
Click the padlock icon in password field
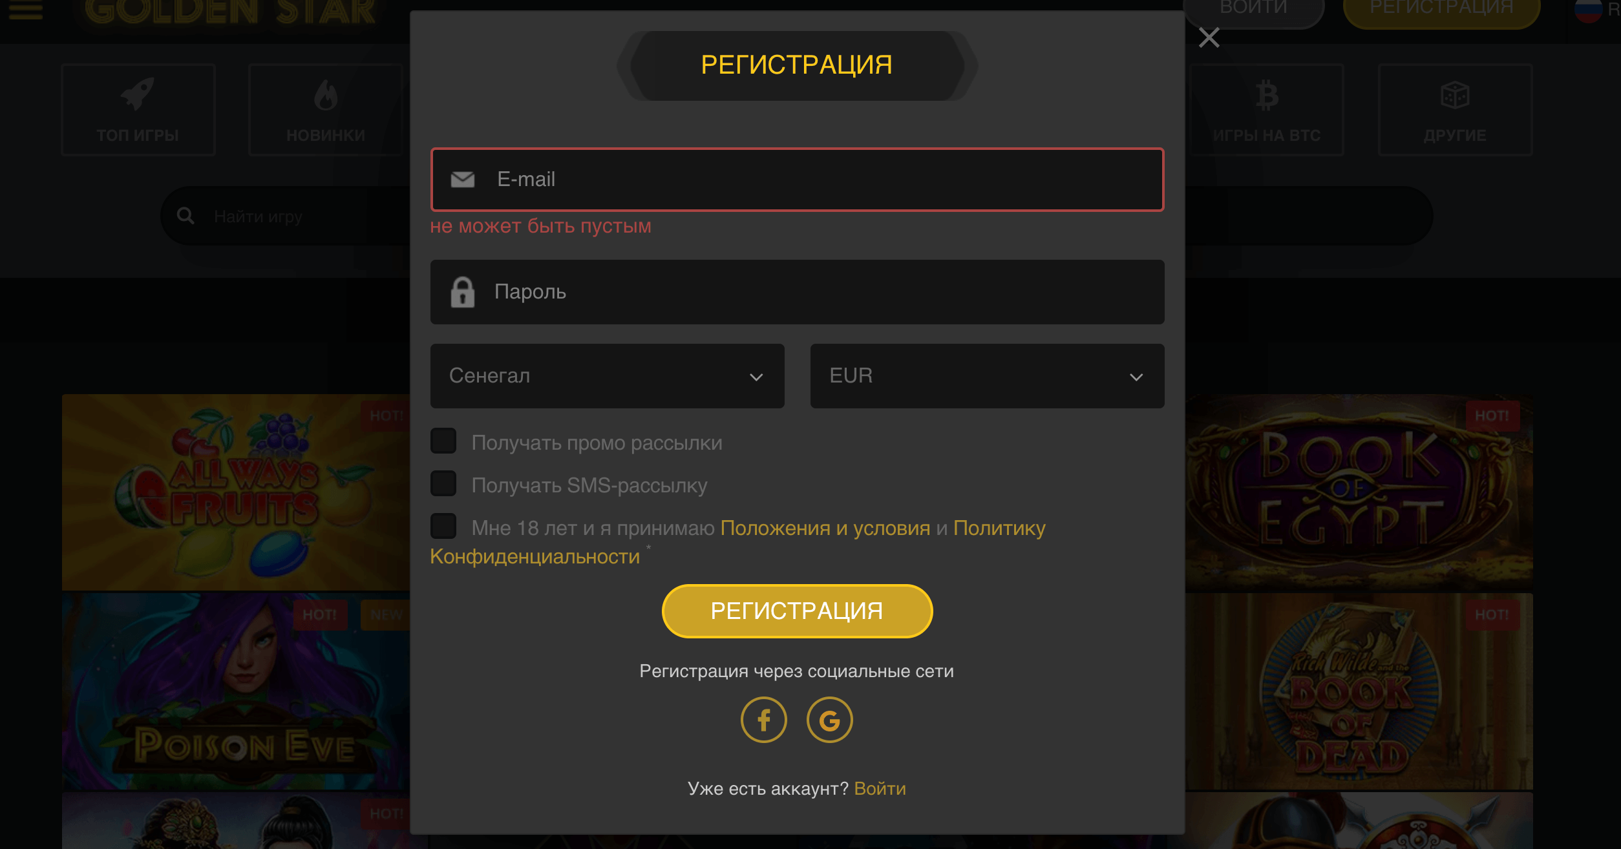tap(463, 292)
